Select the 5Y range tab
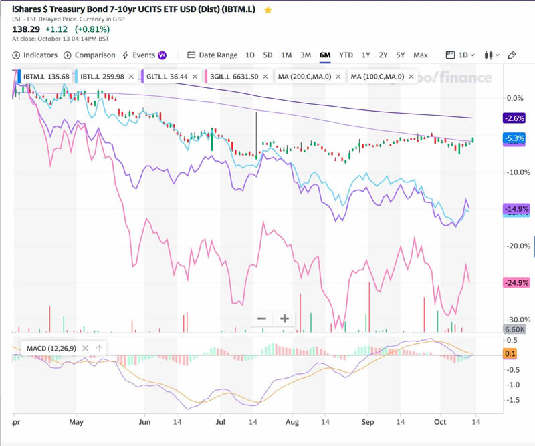Image resolution: width=535 pixels, height=446 pixels. 400,55
